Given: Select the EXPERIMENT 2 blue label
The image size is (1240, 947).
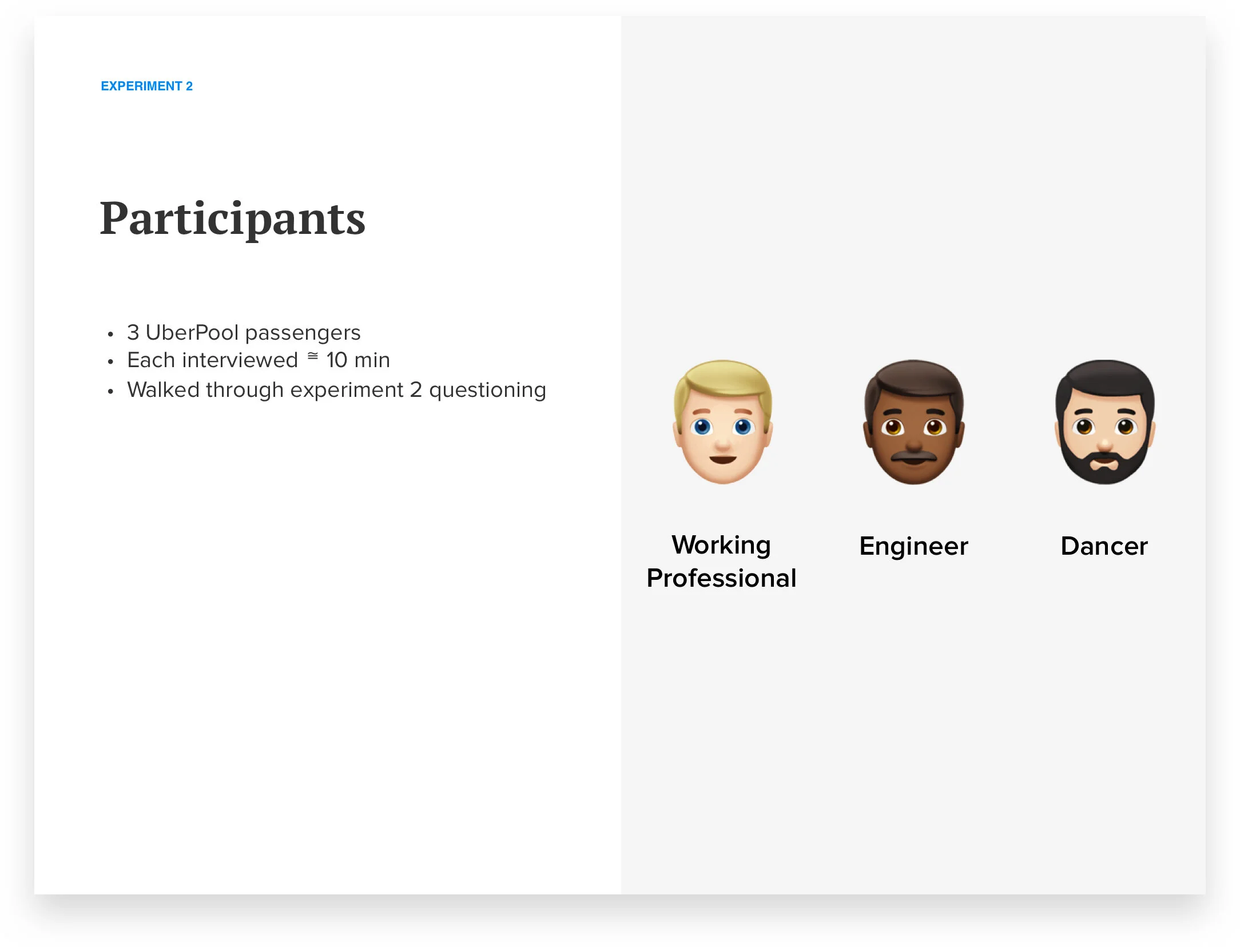Looking at the screenshot, I should pyautogui.click(x=147, y=86).
